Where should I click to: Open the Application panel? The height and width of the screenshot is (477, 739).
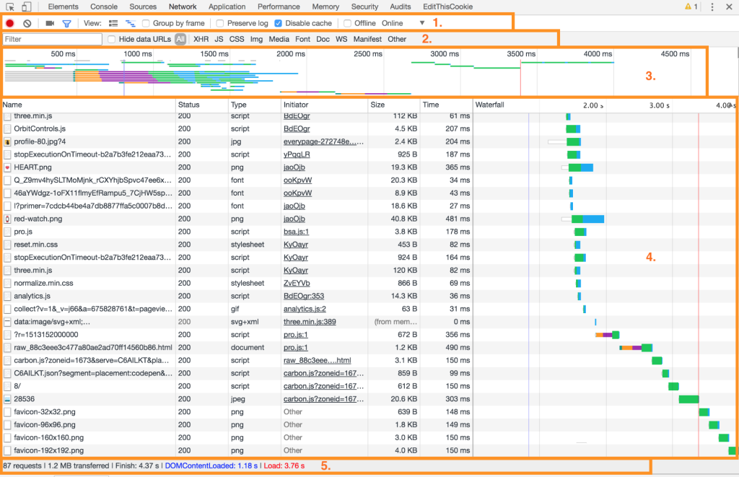click(x=227, y=6)
